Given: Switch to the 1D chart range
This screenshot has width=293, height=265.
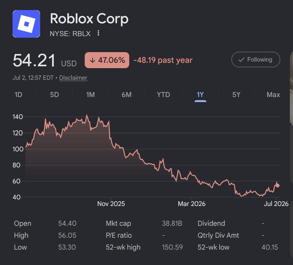Looking at the screenshot, I should point(18,95).
